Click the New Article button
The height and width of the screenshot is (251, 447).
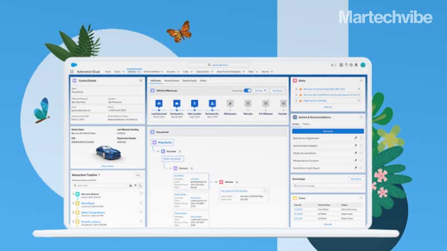coord(356,179)
